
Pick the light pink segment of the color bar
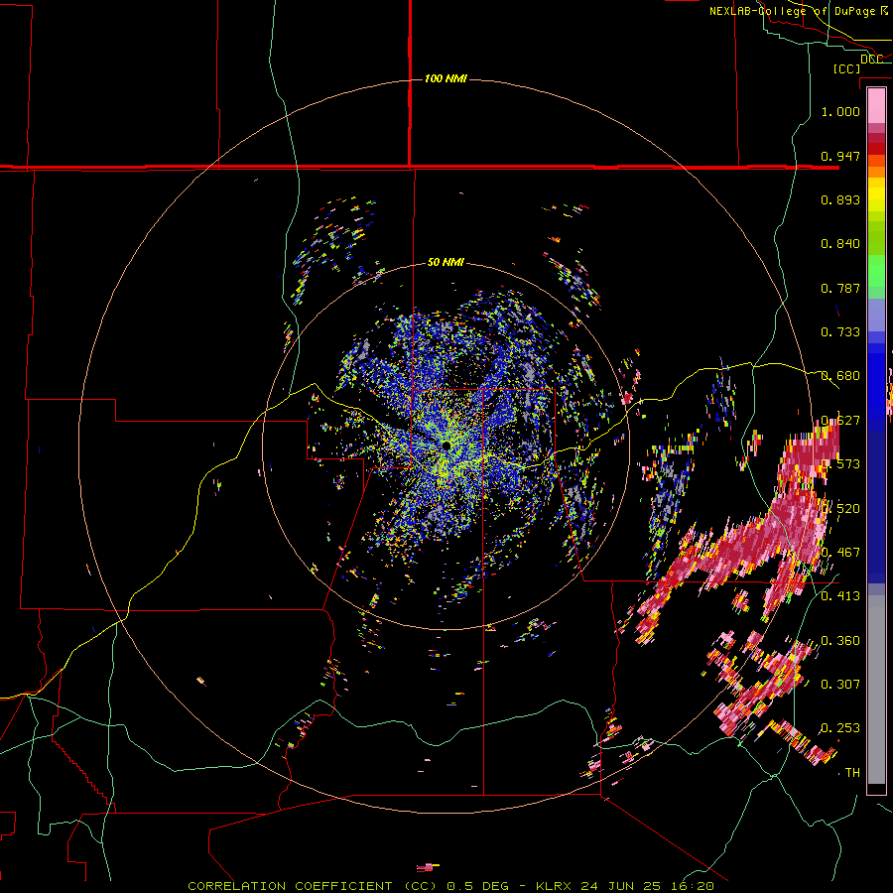[x=876, y=105]
